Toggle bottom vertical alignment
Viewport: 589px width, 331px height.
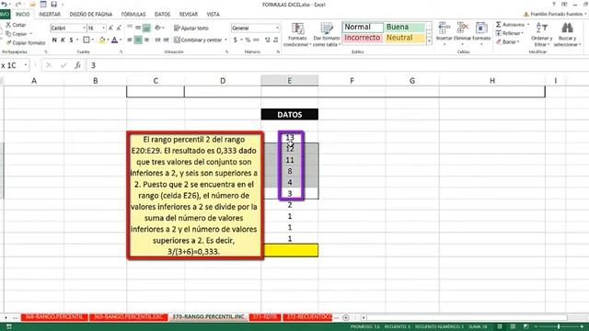pos(146,28)
